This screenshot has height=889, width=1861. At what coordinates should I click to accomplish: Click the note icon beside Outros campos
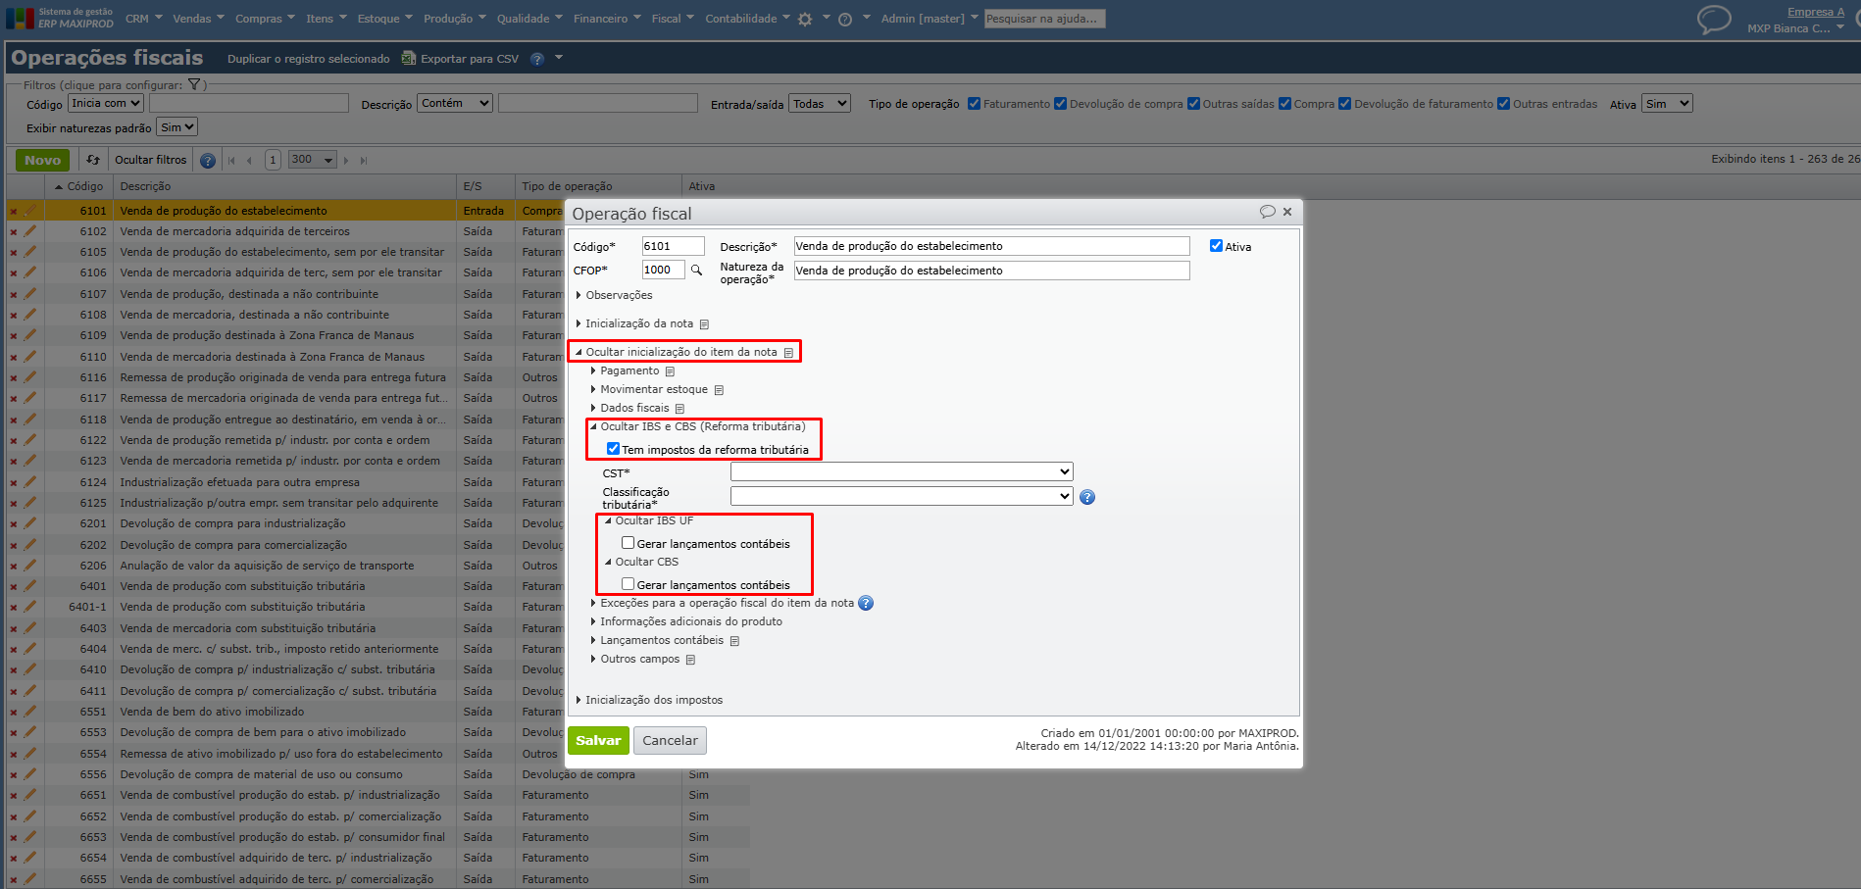tap(690, 660)
